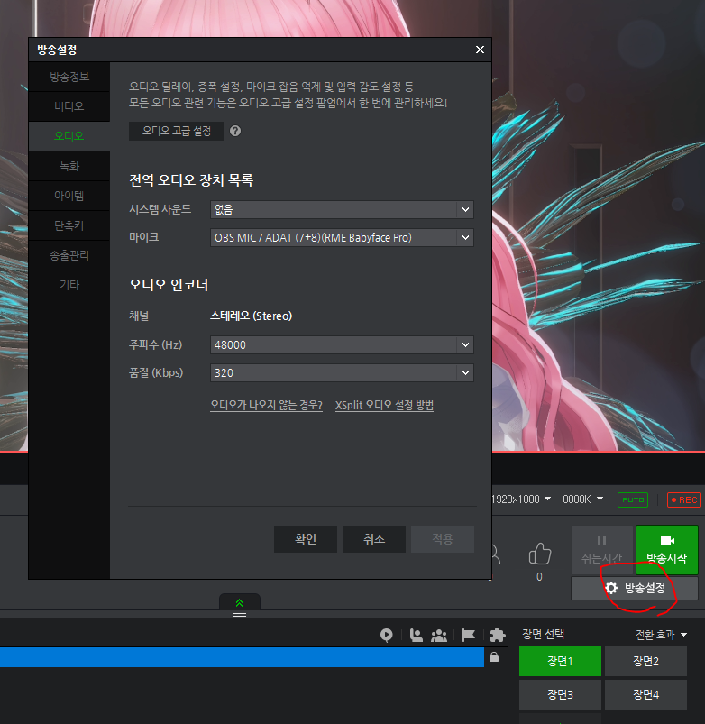
Task: Close the 방송설정 dialog
Action: click(x=481, y=50)
